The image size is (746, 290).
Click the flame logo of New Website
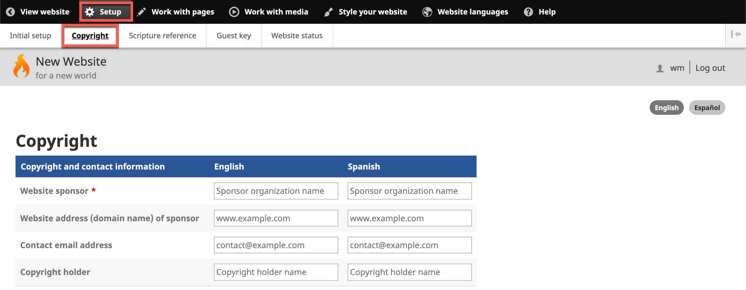(x=22, y=66)
